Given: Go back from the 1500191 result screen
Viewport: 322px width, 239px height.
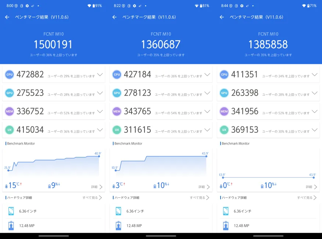Looking at the screenshot, I should point(7,17).
